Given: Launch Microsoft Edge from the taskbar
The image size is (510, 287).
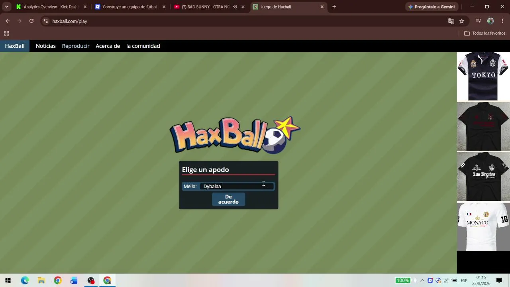Looking at the screenshot, I should coord(25,281).
